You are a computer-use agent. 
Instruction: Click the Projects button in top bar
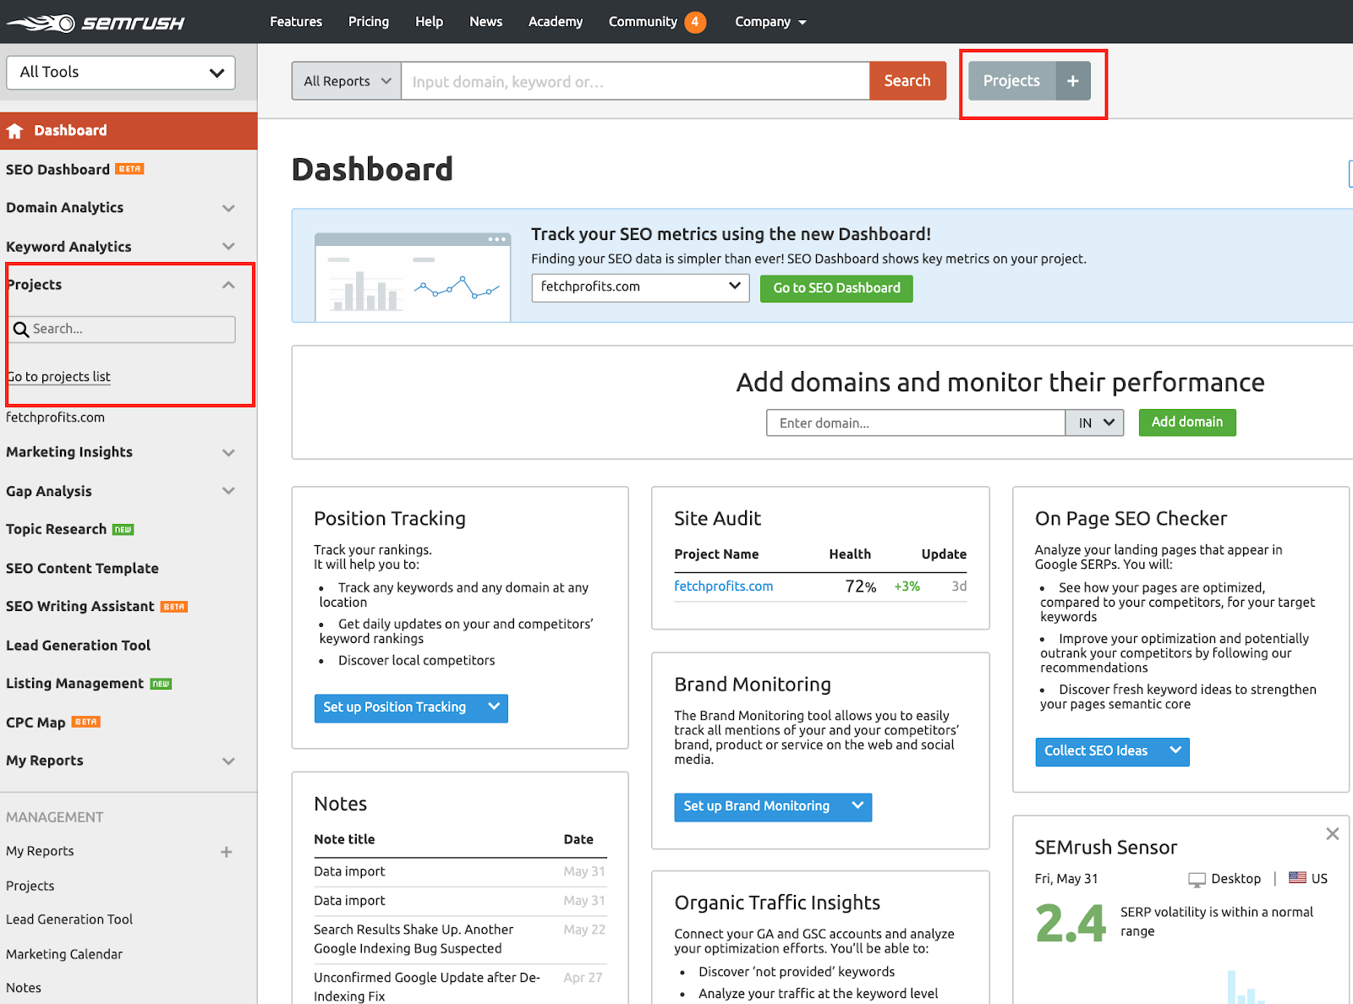coord(1011,81)
